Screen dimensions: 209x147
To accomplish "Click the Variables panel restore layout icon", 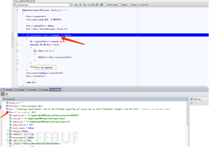I will pos(187,99).
